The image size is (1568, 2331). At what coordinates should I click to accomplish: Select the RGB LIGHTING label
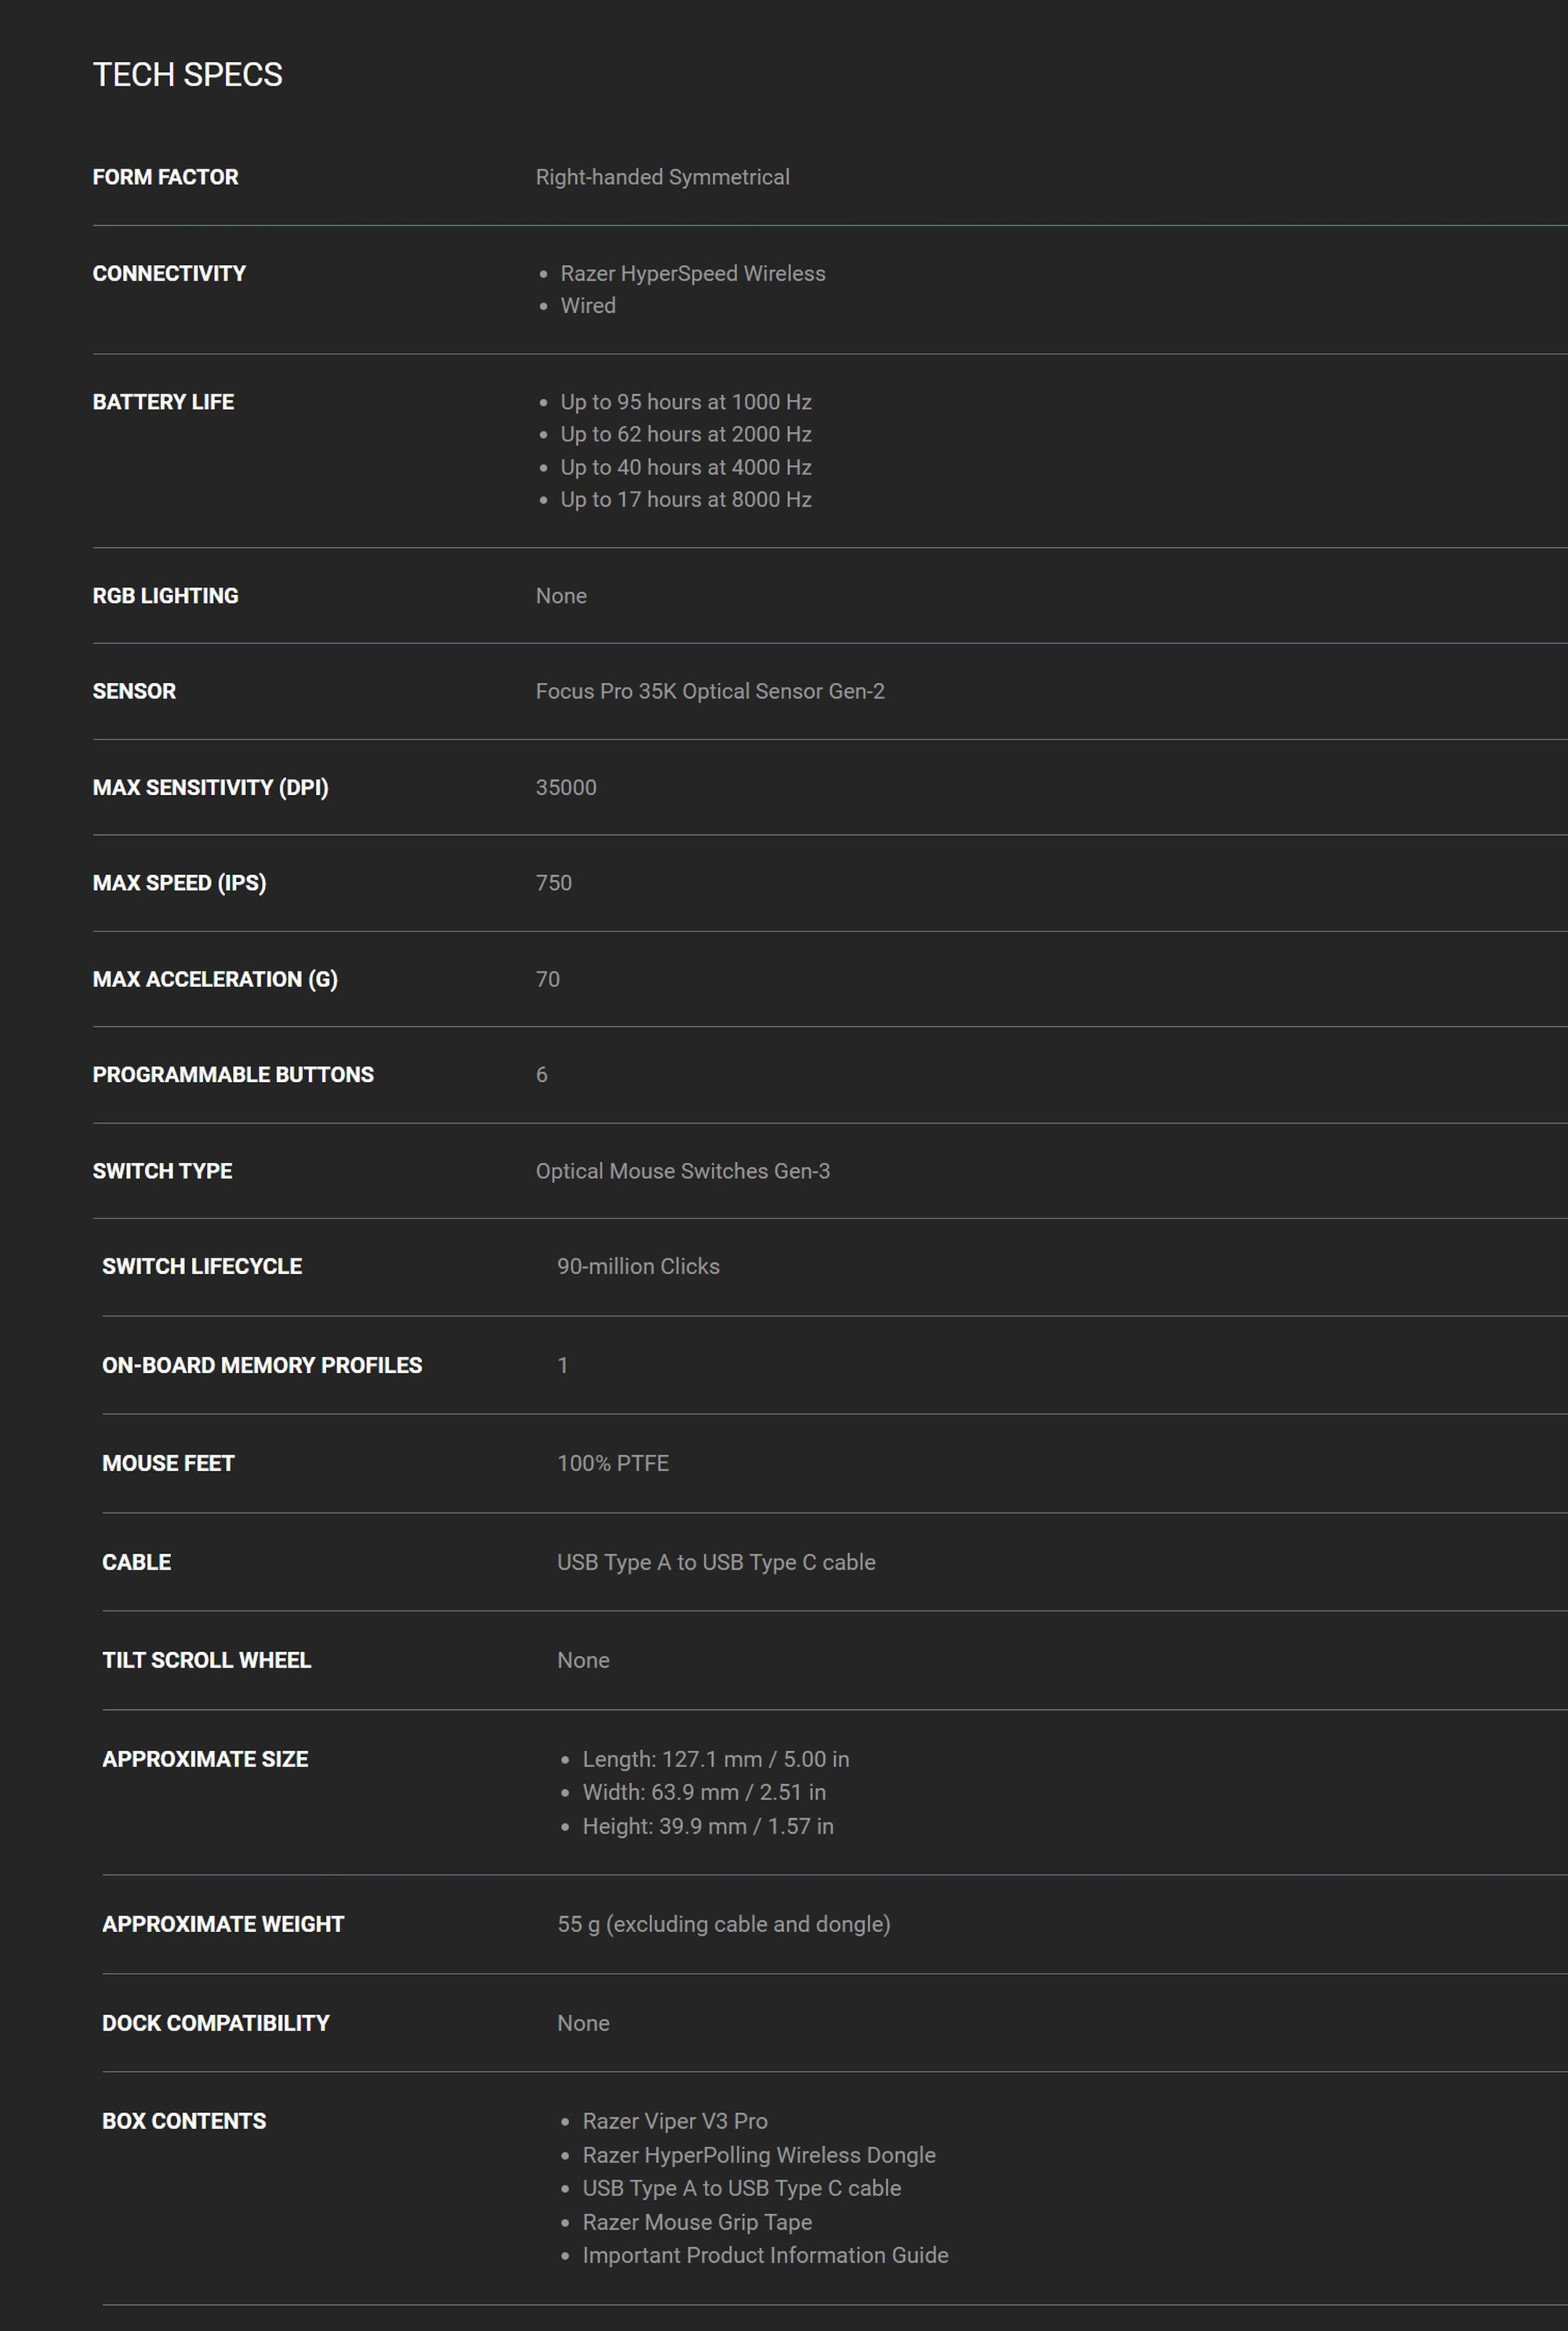point(165,596)
